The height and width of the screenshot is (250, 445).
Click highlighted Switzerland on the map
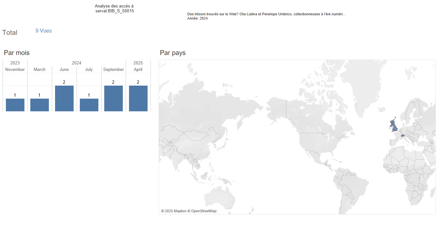click(x=403, y=136)
